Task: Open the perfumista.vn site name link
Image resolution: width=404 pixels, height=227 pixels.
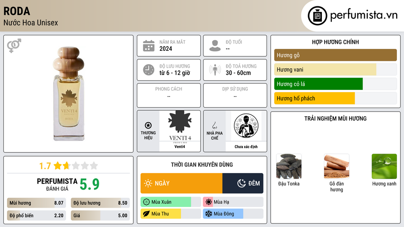Action: click(364, 15)
